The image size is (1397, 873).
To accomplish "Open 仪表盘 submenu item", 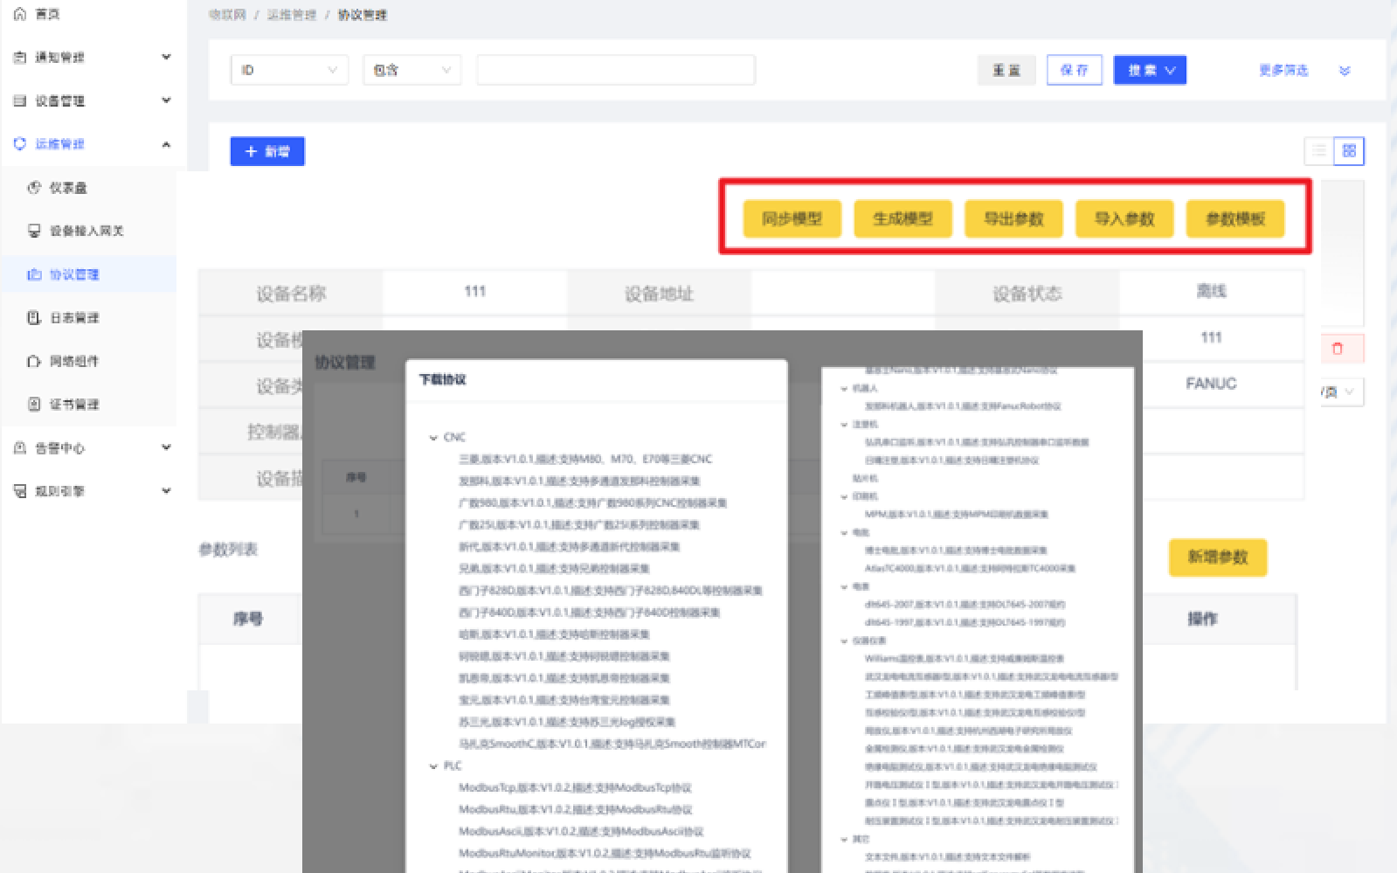I will pyautogui.click(x=68, y=188).
